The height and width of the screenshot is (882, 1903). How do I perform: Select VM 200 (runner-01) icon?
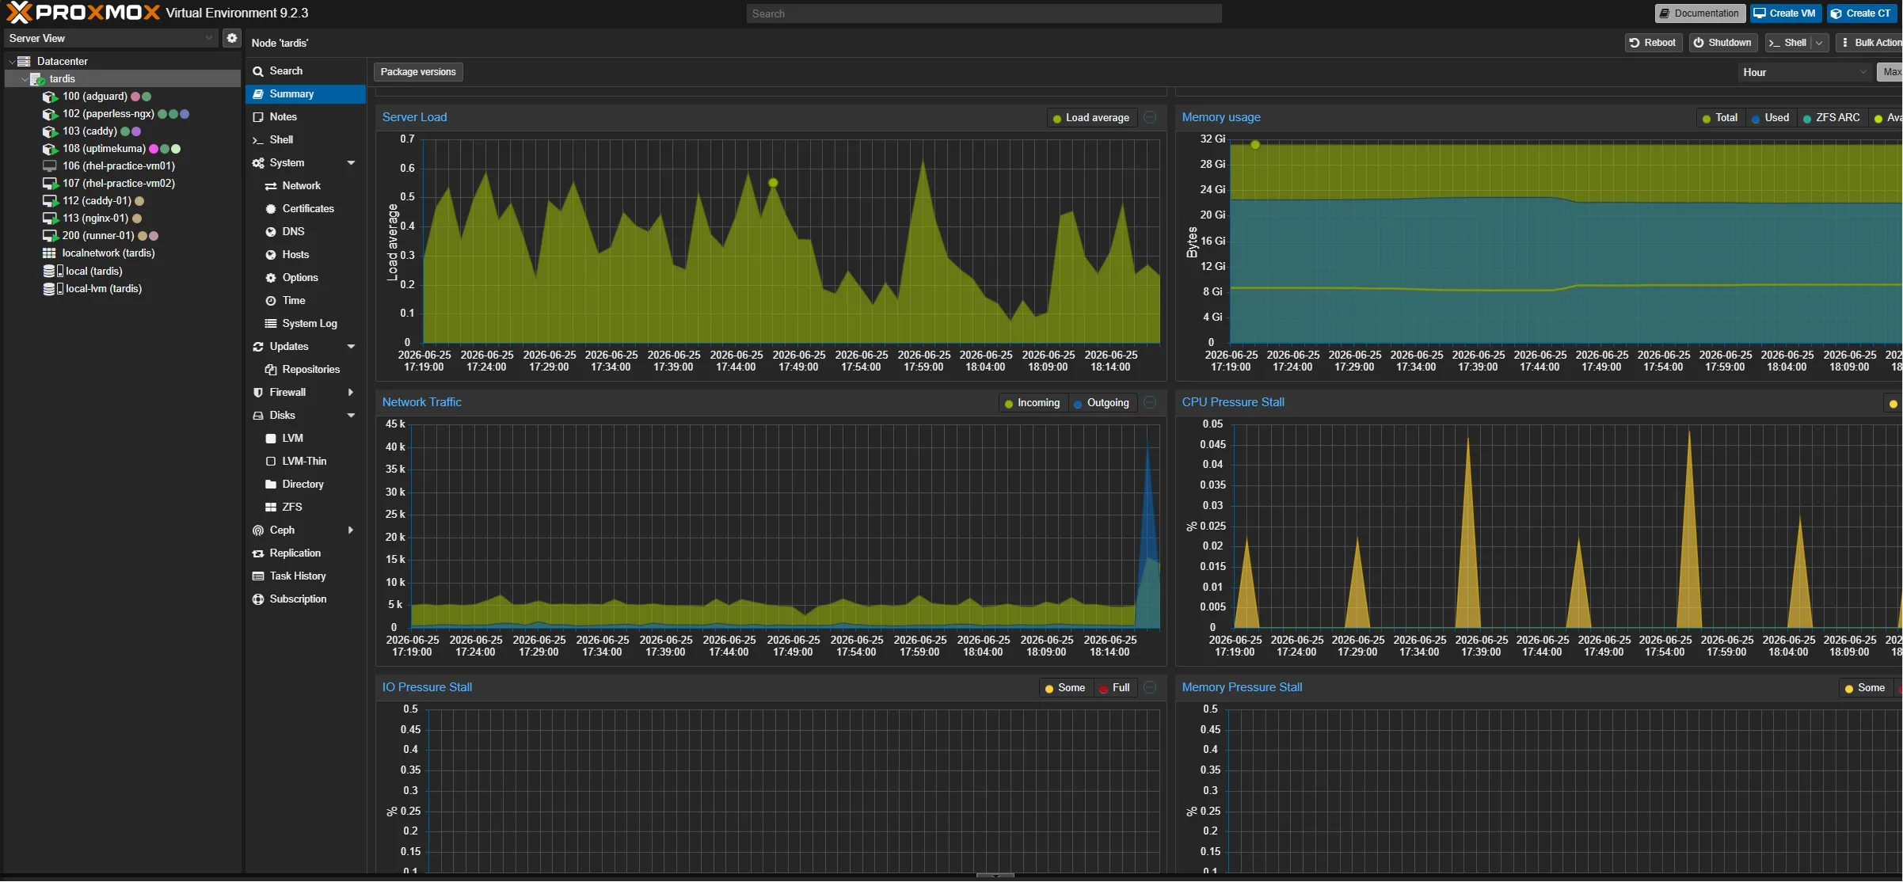[x=50, y=236]
